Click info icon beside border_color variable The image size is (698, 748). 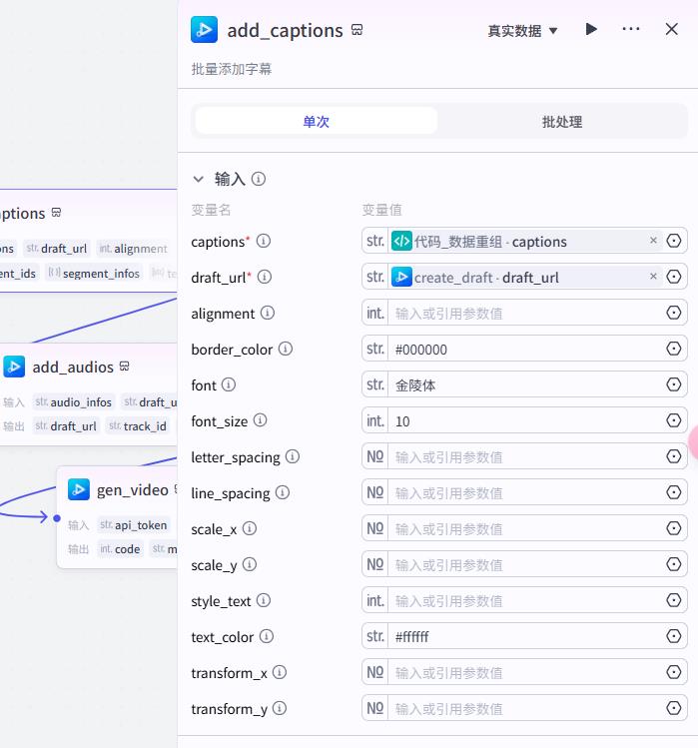pyautogui.click(x=286, y=349)
